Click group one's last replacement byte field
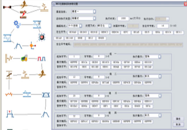The height and width of the screenshot is (130, 187). tap(148, 67)
